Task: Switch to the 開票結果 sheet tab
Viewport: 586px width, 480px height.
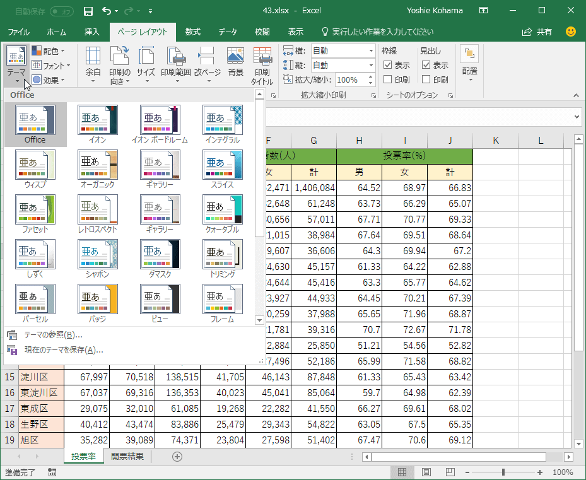Action: [127, 457]
